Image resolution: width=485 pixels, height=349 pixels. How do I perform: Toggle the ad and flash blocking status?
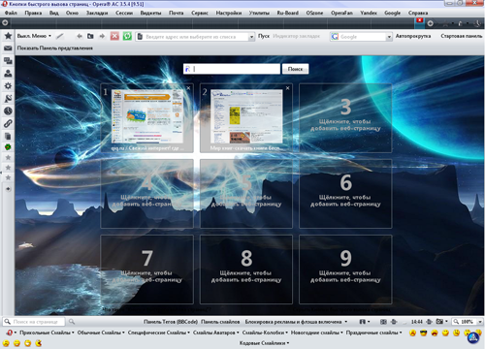(296, 322)
